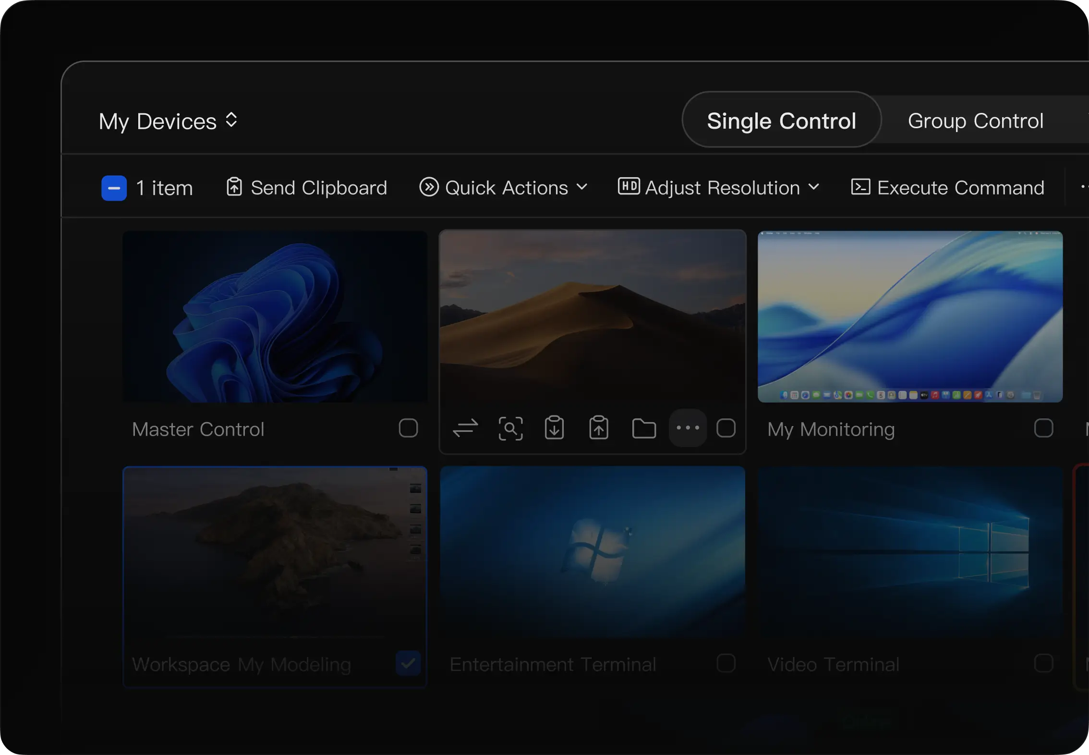Uncheck the Workspace My Modeling checkbox
Viewport: 1089px width, 755px height.
coord(408,663)
